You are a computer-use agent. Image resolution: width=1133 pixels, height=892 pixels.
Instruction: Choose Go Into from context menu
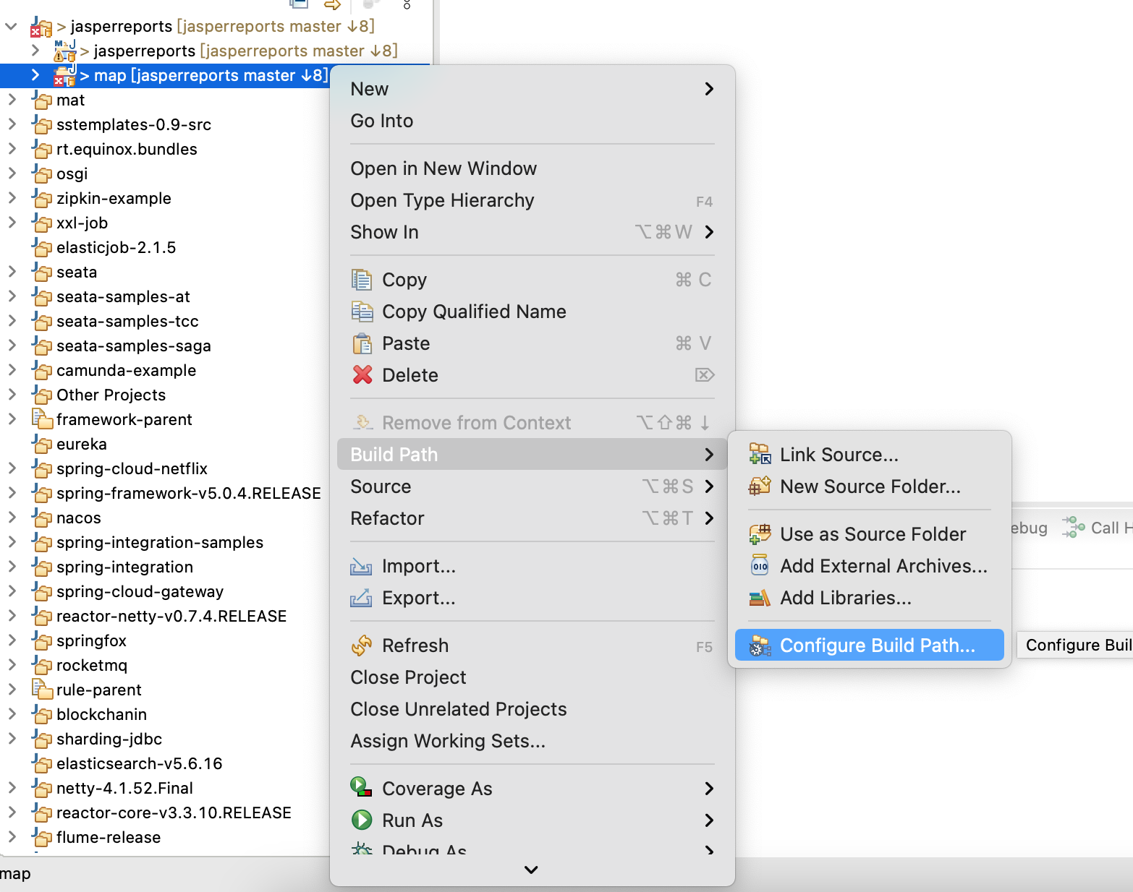tap(532, 121)
